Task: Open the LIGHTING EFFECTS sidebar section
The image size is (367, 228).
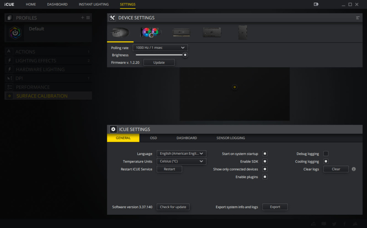Action: [48, 60]
